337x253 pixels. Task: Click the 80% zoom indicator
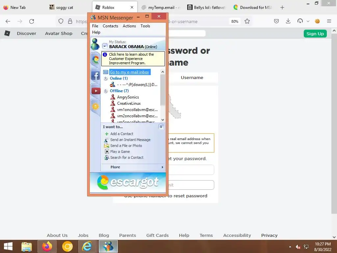click(235, 21)
